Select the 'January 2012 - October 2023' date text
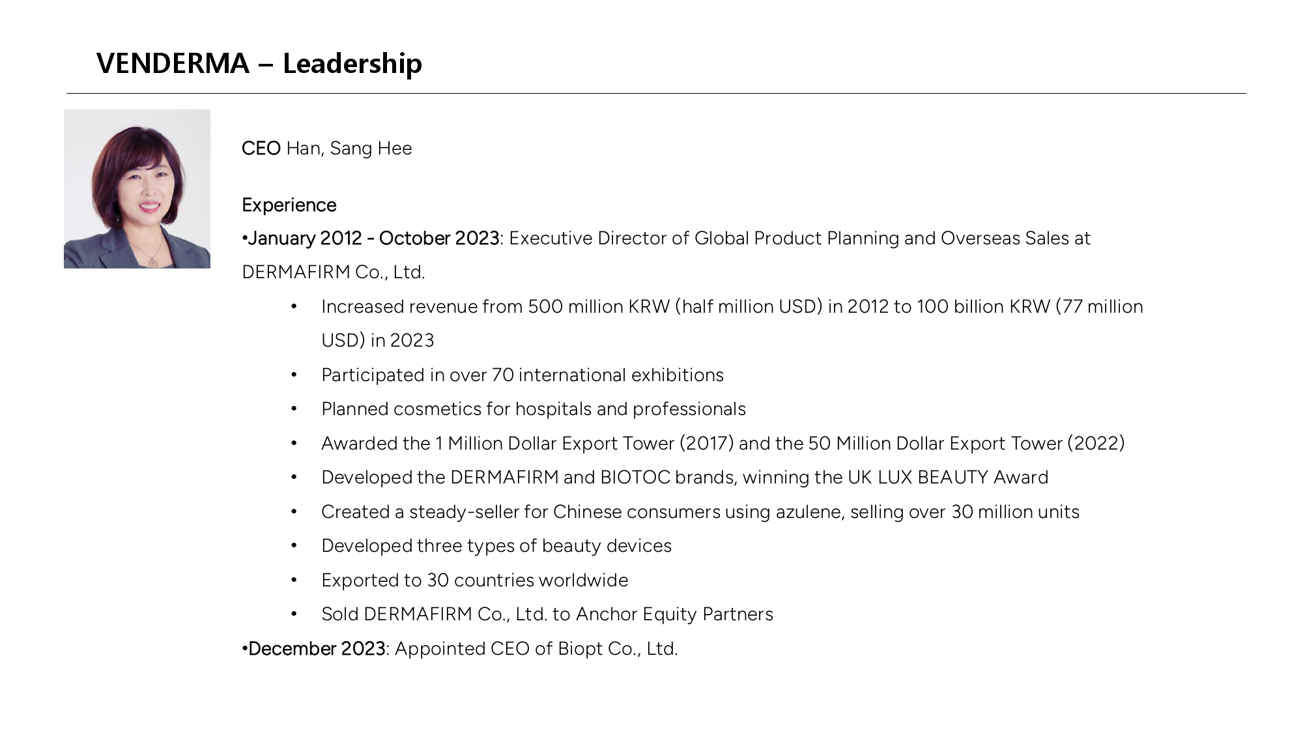The width and height of the screenshot is (1303, 733). [x=373, y=238]
